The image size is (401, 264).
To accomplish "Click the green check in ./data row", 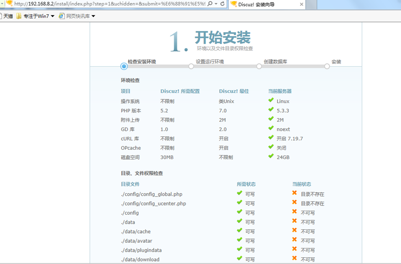I will tap(239, 221).
